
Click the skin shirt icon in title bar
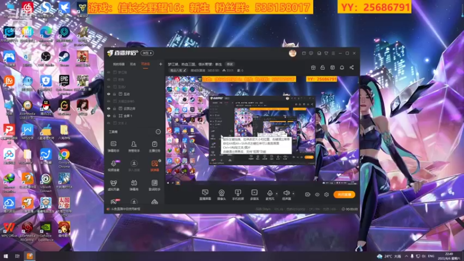pos(326,53)
